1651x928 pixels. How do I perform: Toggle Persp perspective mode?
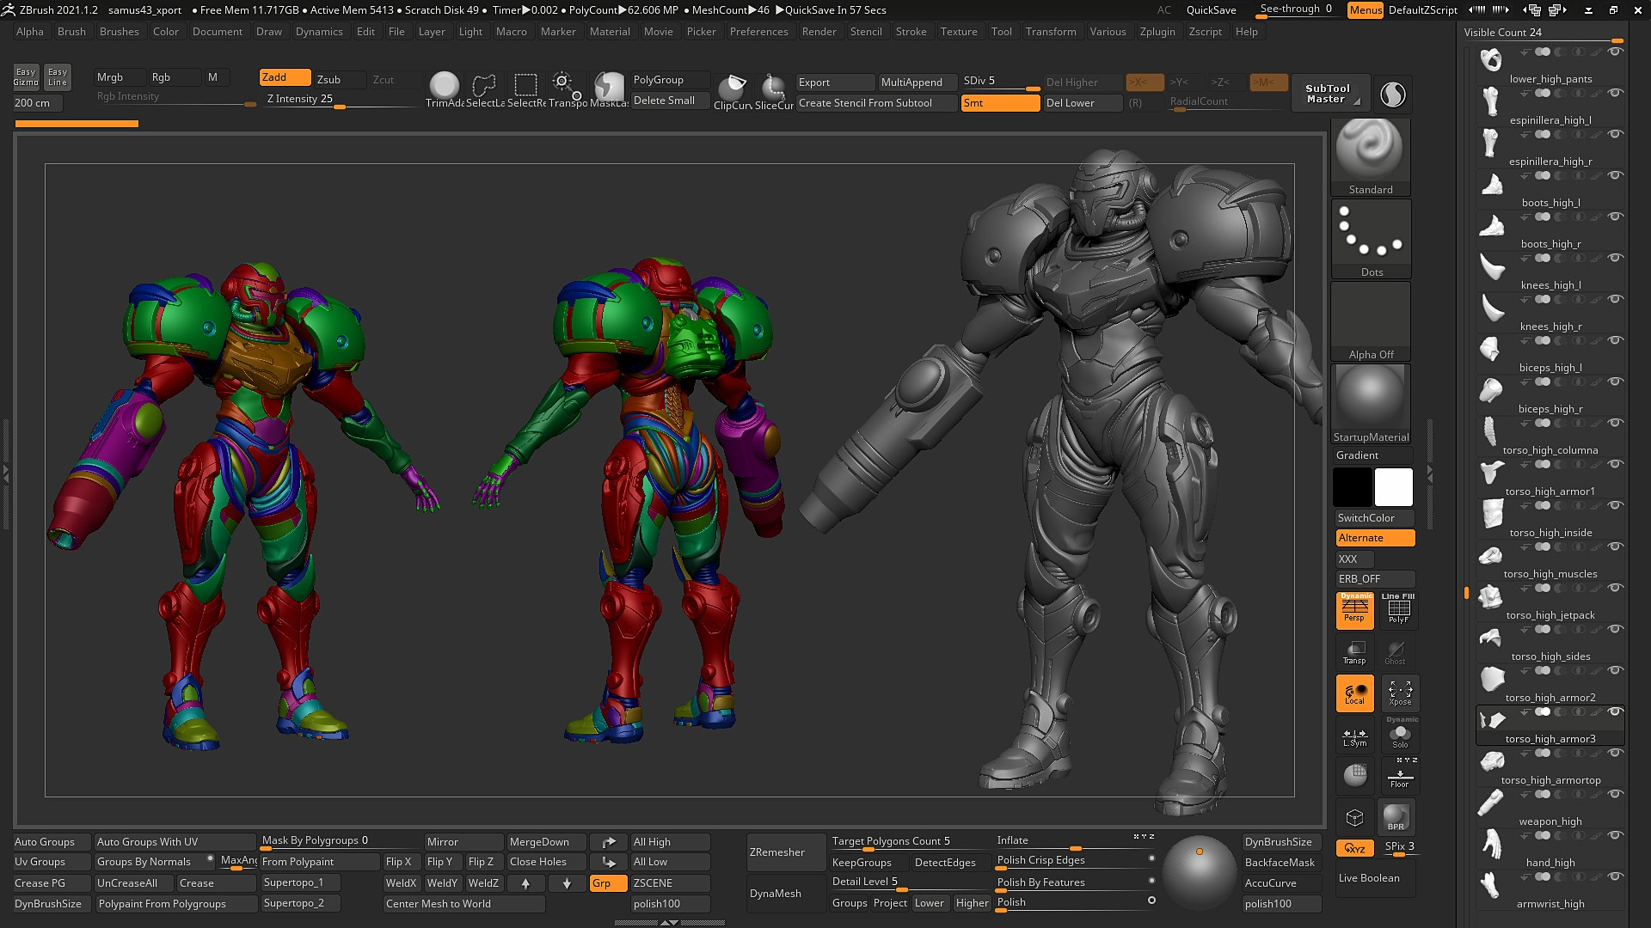(1354, 610)
